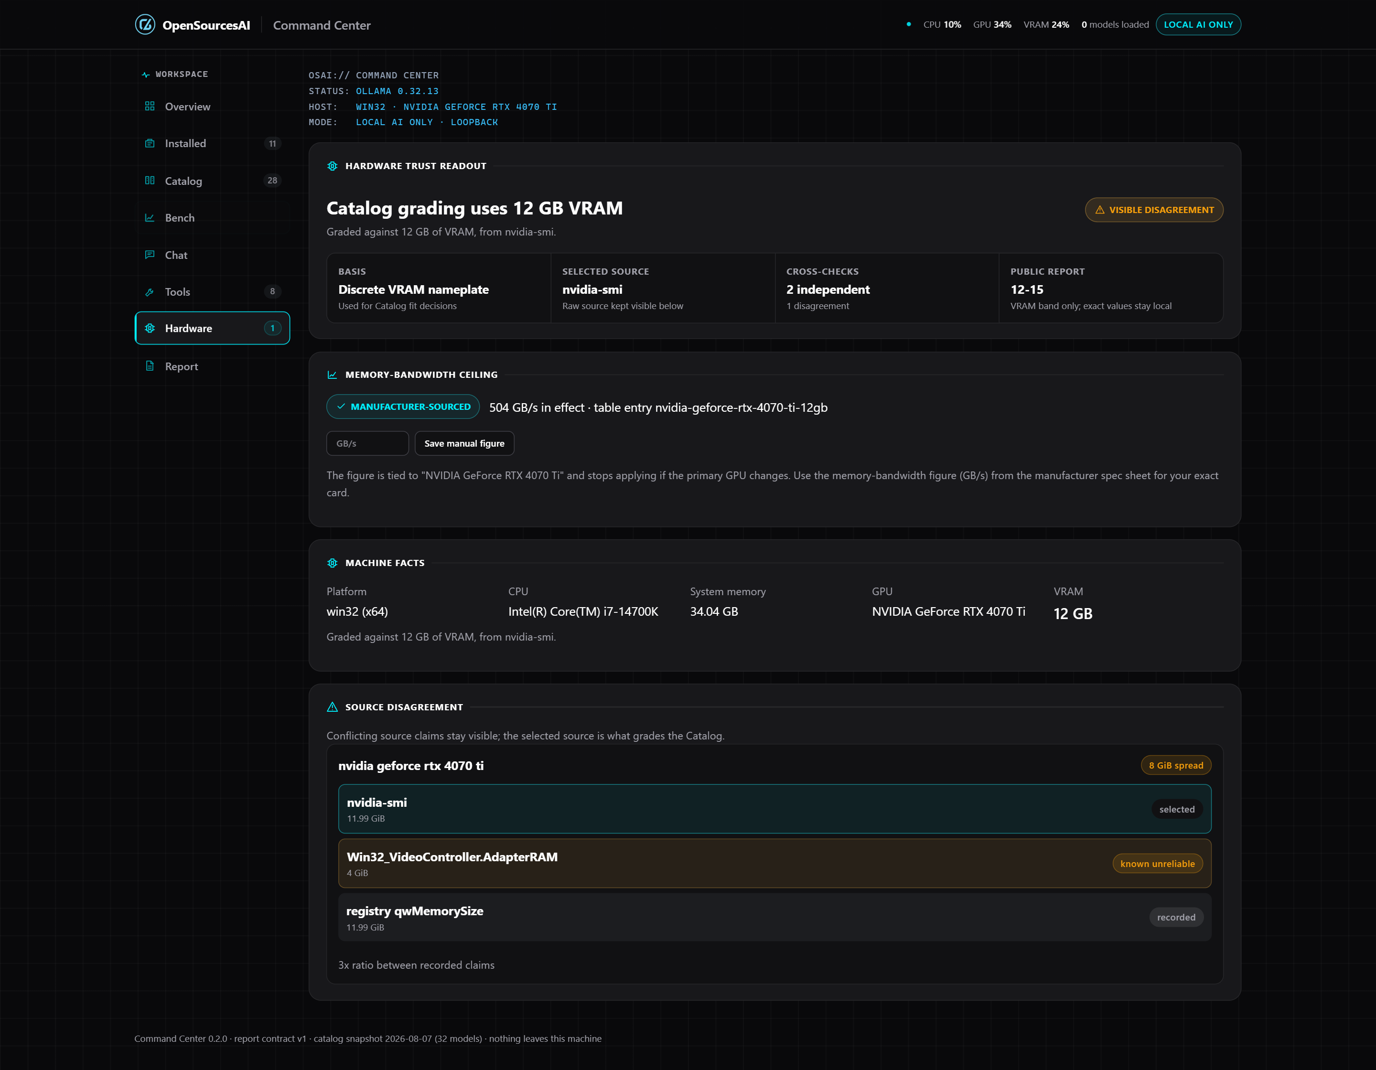
Task: Select the Win32_VideoController.AdapterRAM source row
Action: (x=774, y=864)
